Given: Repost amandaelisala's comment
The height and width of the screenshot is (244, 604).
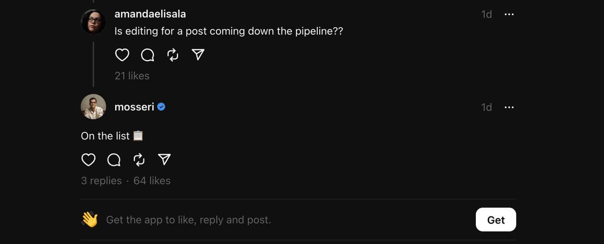Looking at the screenshot, I should [173, 55].
